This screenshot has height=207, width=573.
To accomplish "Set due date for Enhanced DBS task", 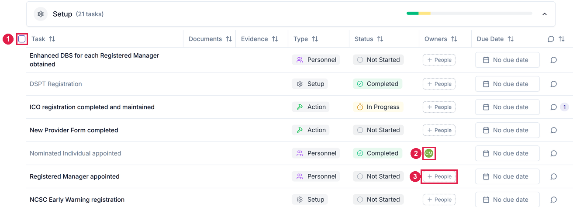I will point(507,60).
